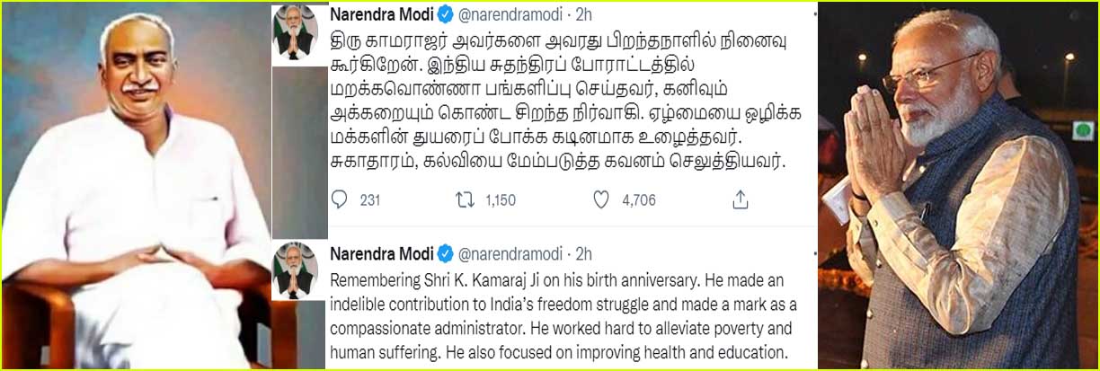The image size is (1100, 371).
Task: Click Narendra Modi name on English tweet
Action: point(381,254)
